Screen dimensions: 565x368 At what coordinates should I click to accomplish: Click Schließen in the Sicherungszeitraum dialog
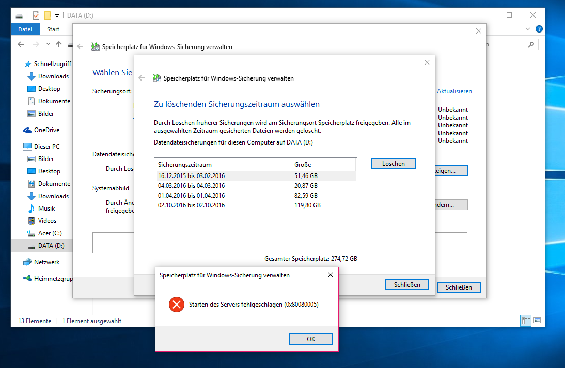coord(407,285)
